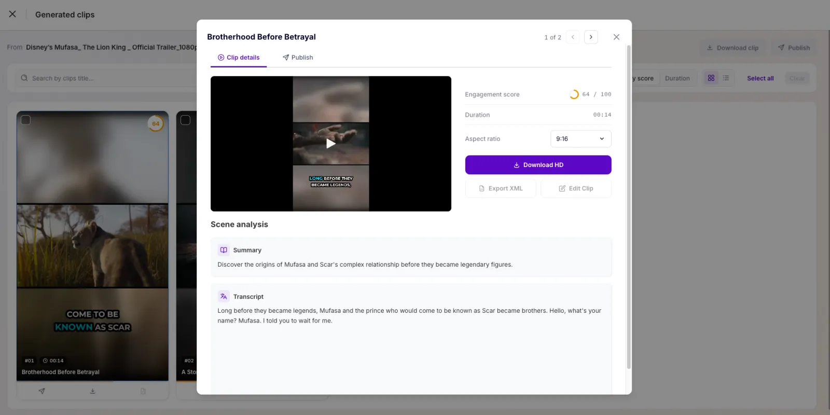Select the Clip details tab
The width and height of the screenshot is (830, 415).
pos(239,58)
